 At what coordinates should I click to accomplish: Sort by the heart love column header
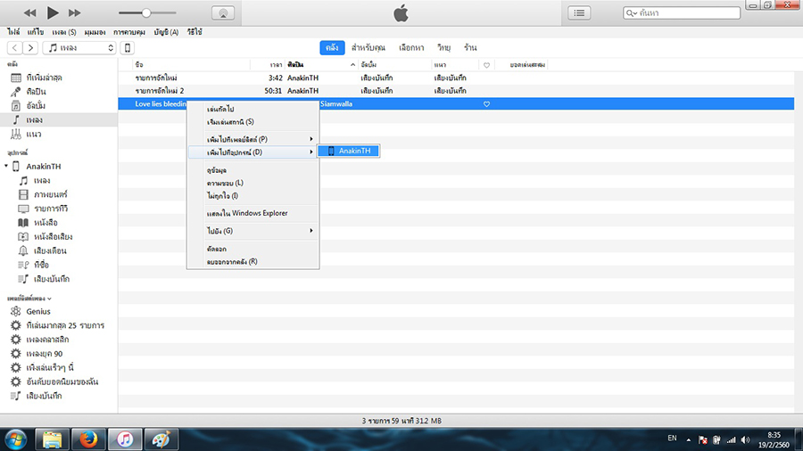[486, 65]
